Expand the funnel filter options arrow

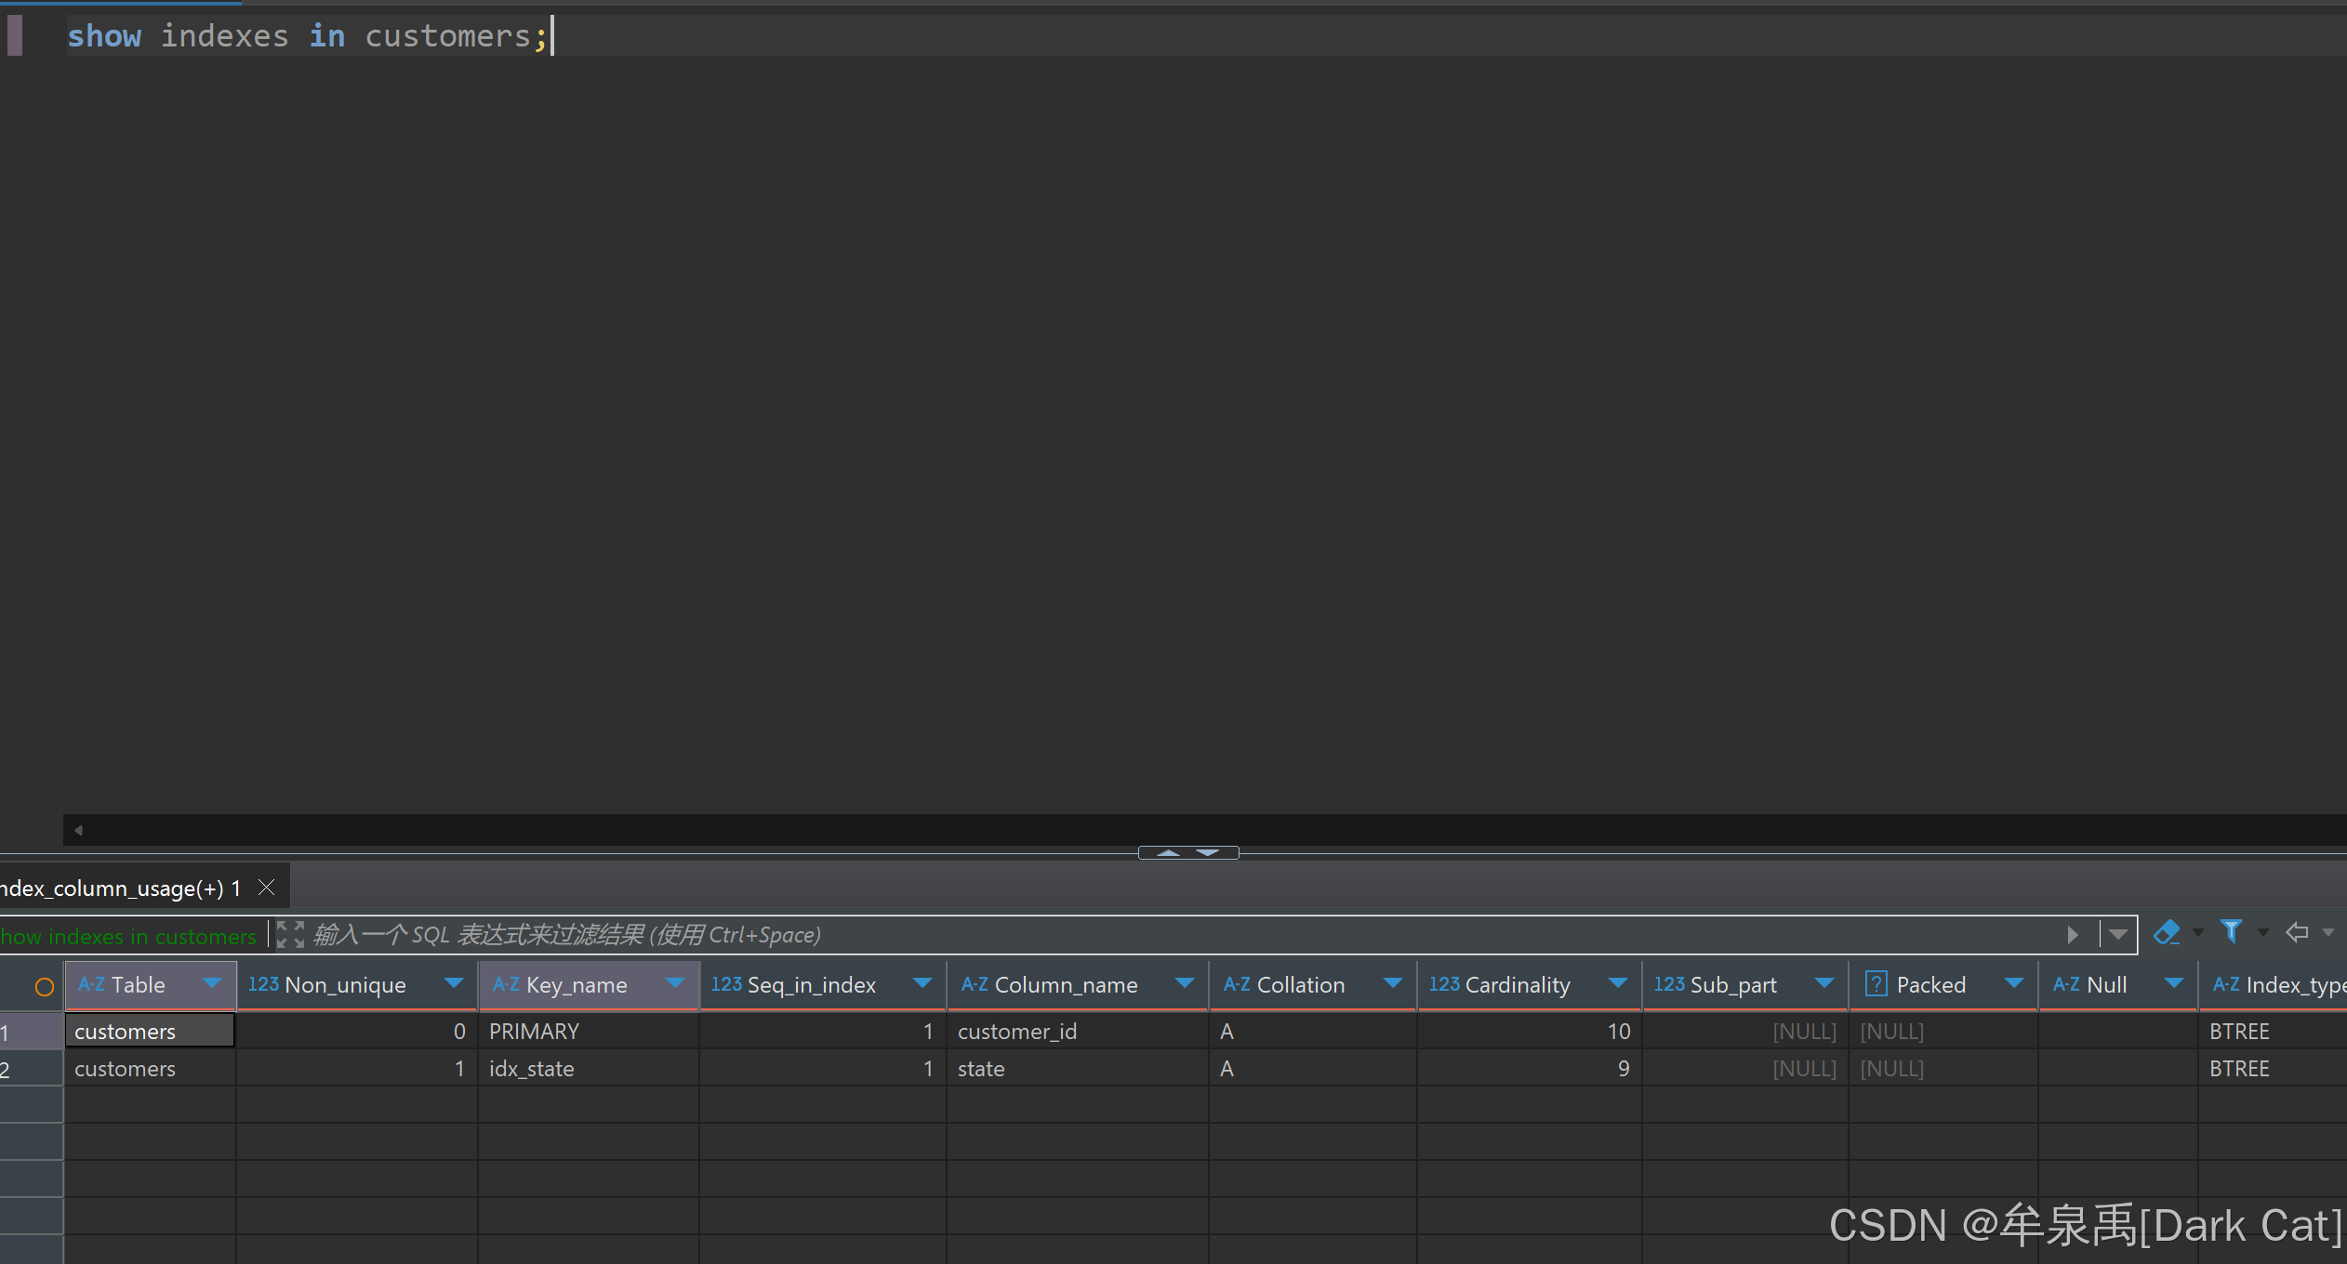coord(2263,932)
